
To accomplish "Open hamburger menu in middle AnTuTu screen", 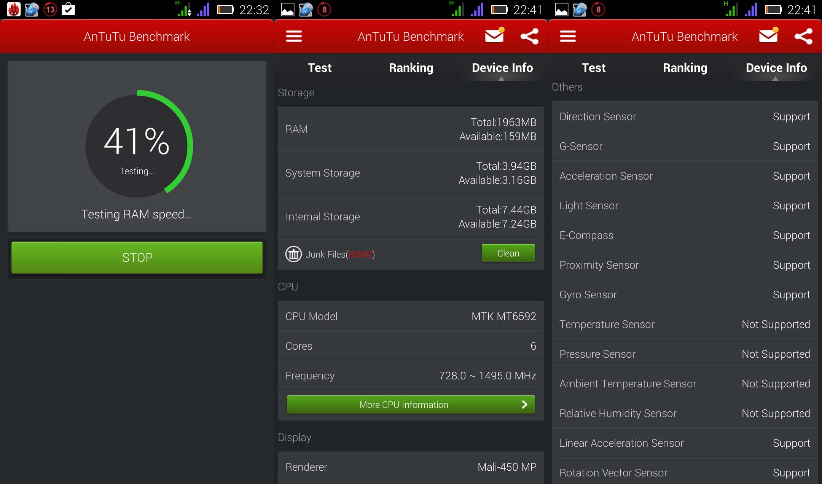I will (294, 37).
